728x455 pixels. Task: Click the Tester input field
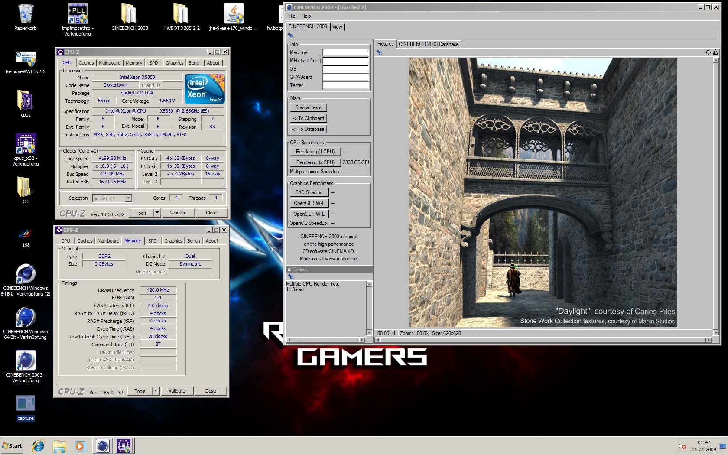345,85
